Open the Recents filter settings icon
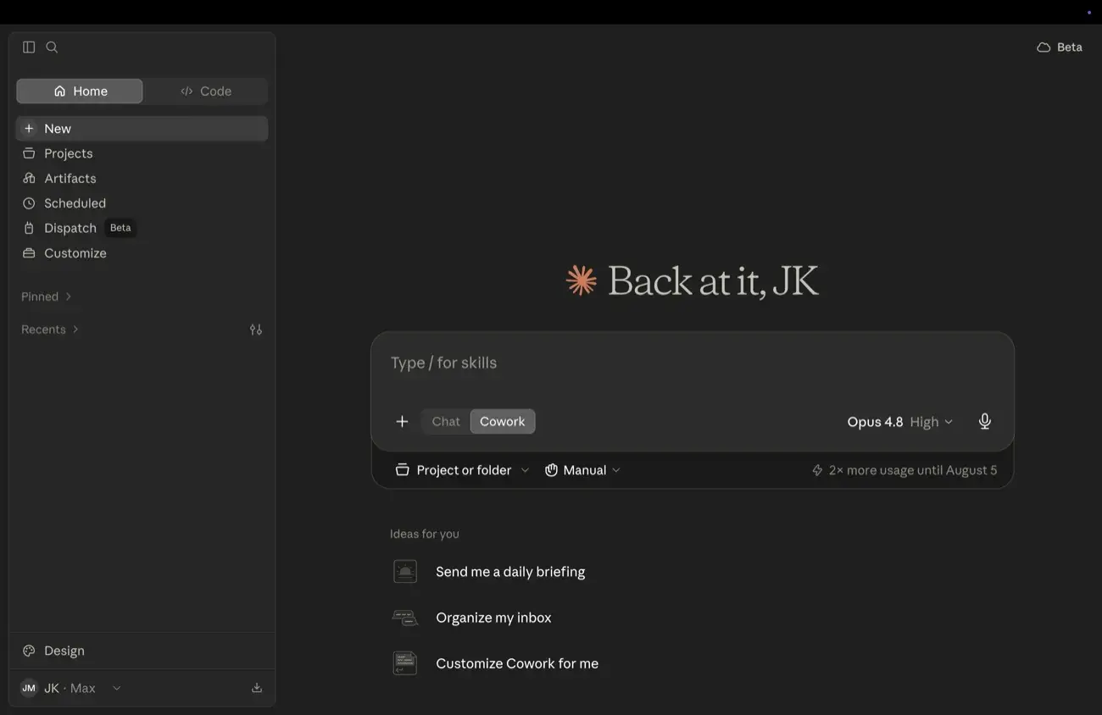Viewport: 1102px width, 715px height. [x=256, y=330]
